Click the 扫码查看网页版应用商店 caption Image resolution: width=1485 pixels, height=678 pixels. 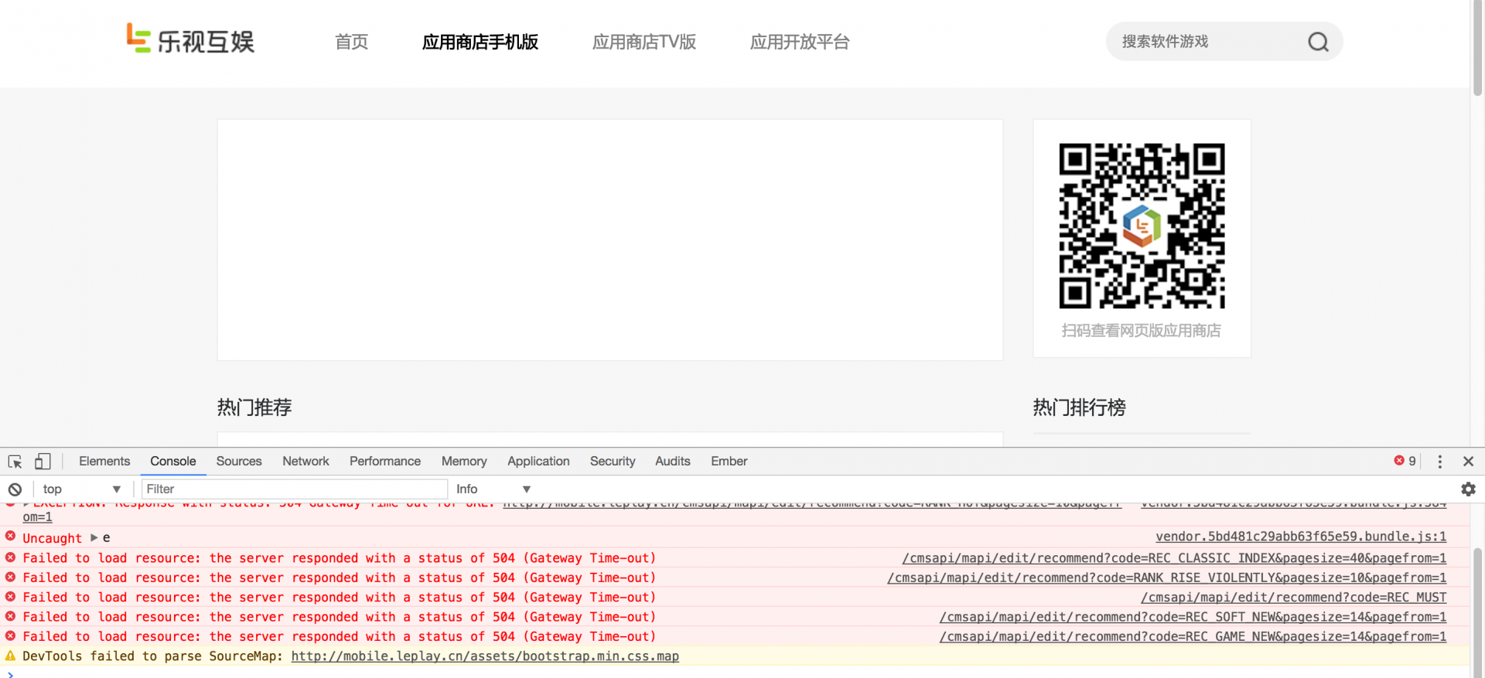(x=1142, y=331)
